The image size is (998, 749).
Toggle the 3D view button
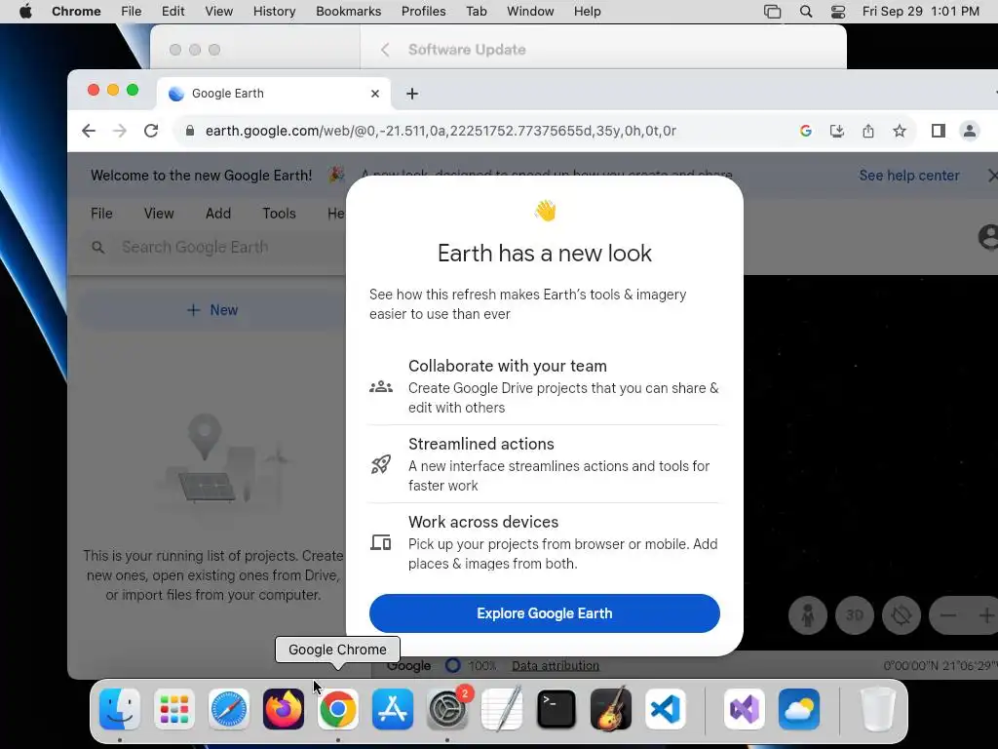854,615
